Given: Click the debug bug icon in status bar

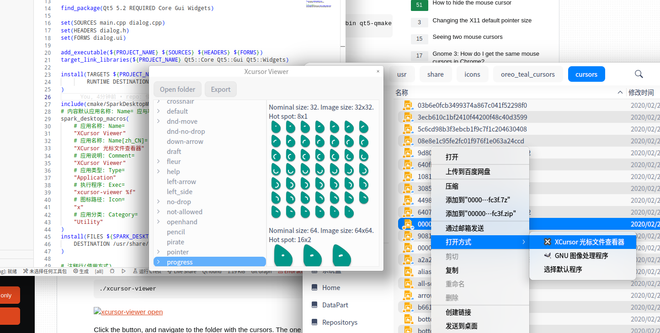Looking at the screenshot, I should (112, 271).
